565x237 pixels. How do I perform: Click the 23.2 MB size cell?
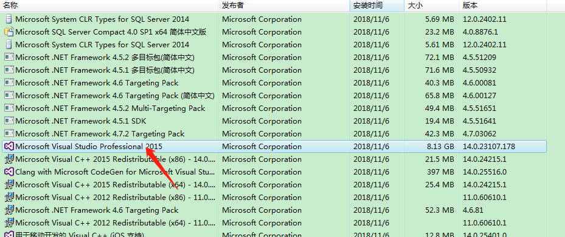[x=440, y=32]
